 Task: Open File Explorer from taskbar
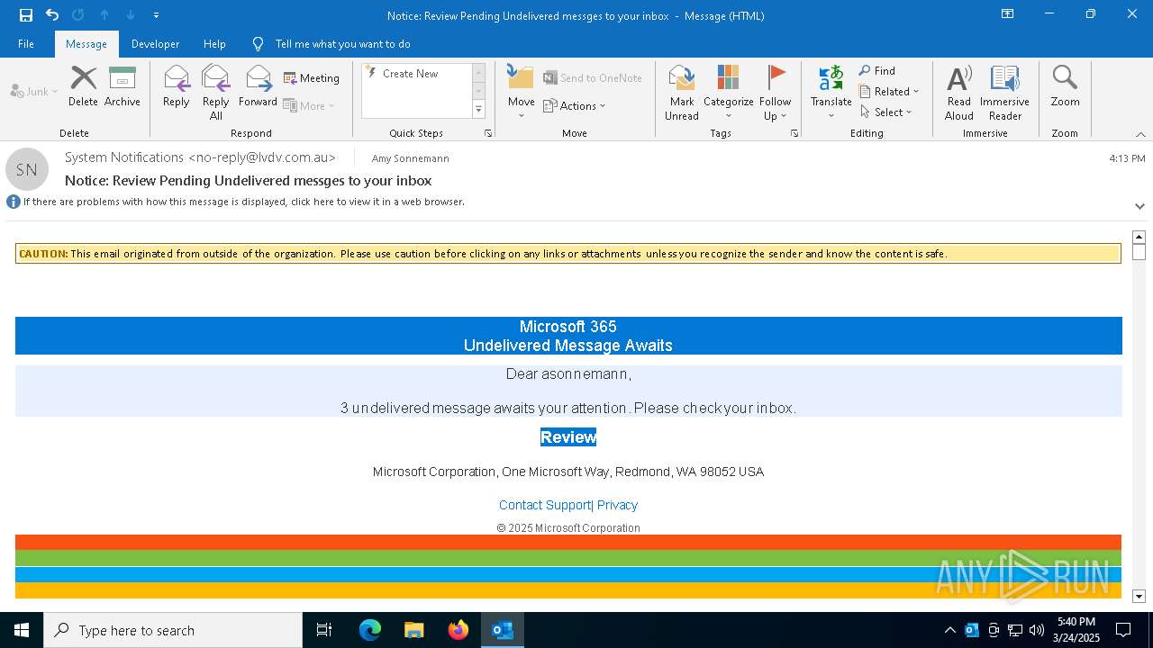pyautogui.click(x=414, y=630)
